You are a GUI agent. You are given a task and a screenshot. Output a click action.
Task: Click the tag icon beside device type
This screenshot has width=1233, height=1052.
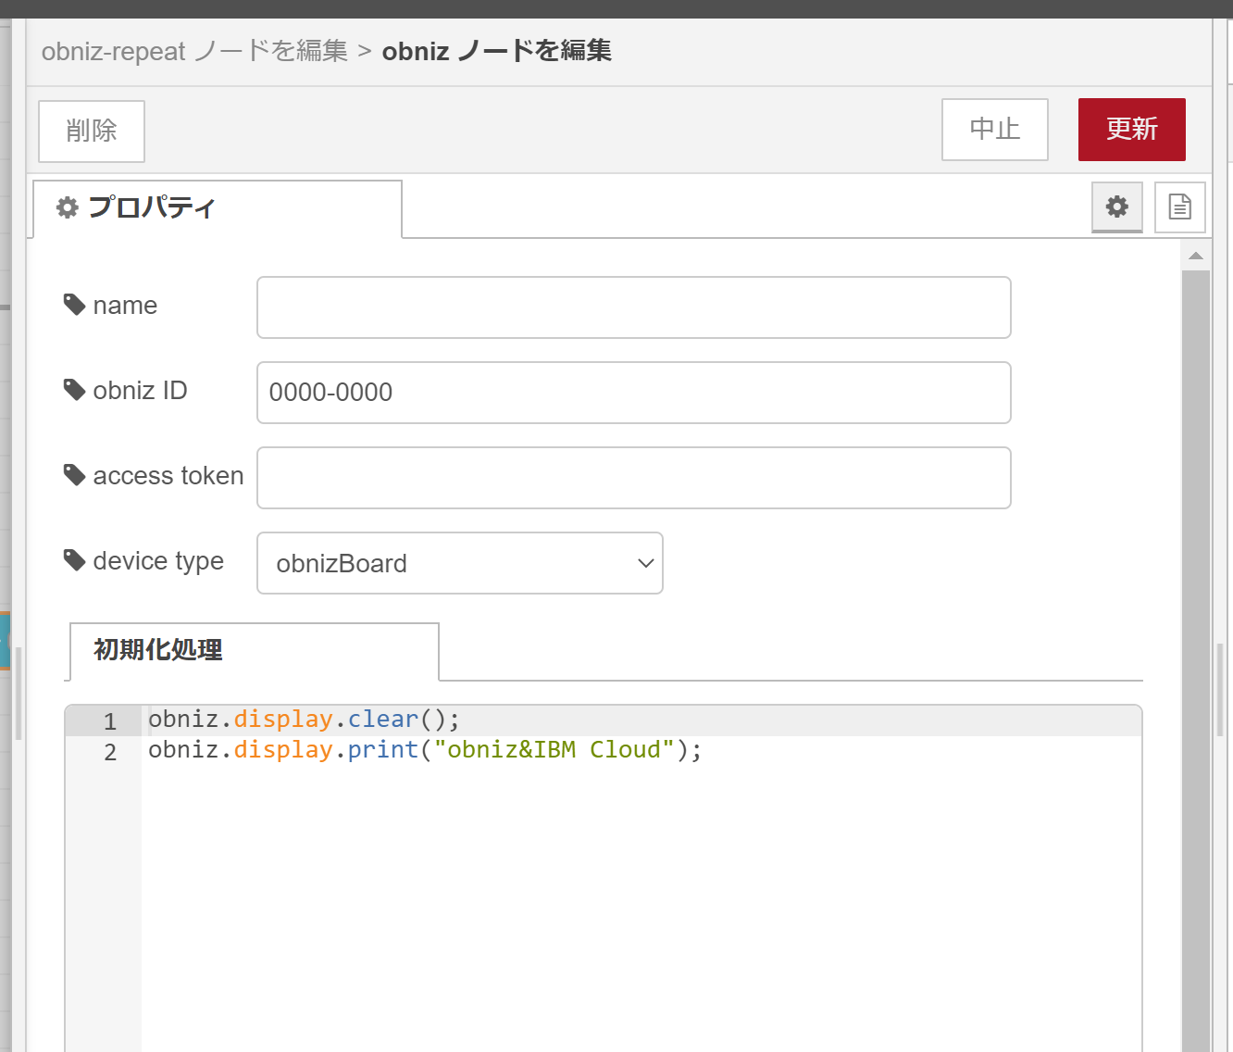(x=75, y=559)
